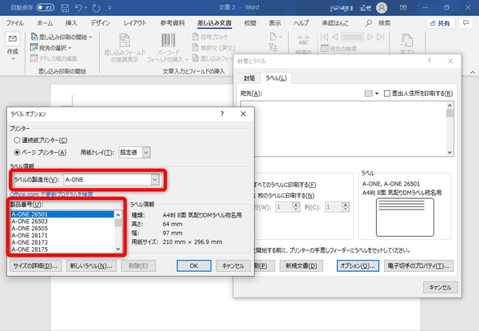
Task: Click the オプション(O)... button
Action: point(358,266)
